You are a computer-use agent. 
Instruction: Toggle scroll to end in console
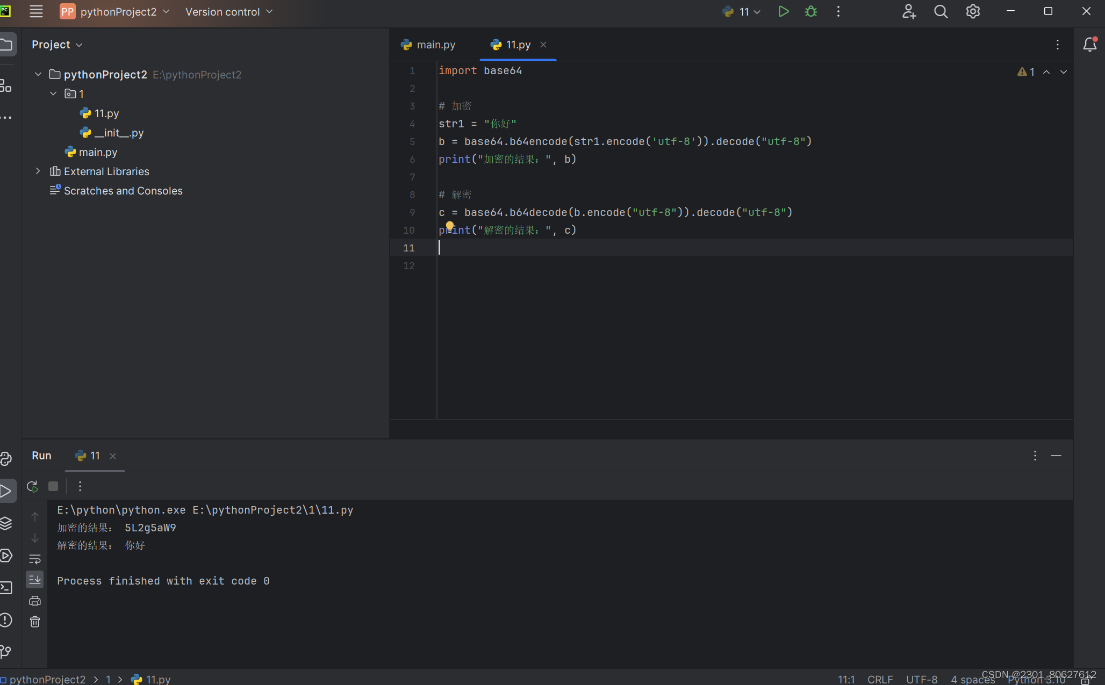click(x=35, y=579)
